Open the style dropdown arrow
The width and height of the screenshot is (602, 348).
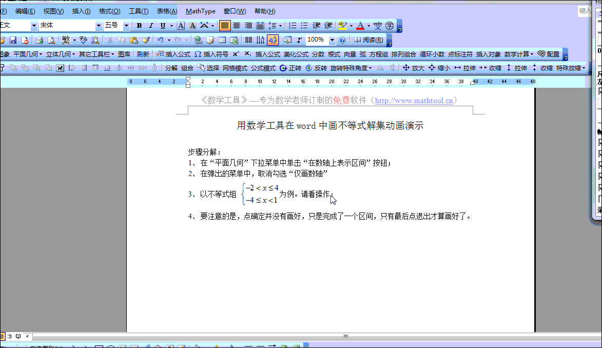pyautogui.click(x=34, y=26)
